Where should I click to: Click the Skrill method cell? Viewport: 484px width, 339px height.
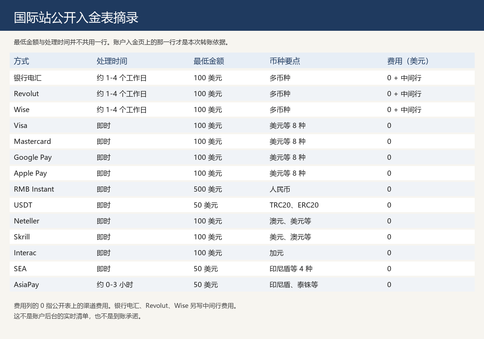coord(22,237)
